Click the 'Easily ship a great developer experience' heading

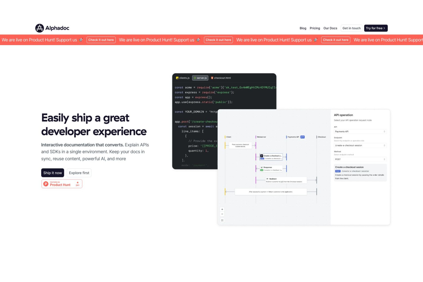coord(94,125)
